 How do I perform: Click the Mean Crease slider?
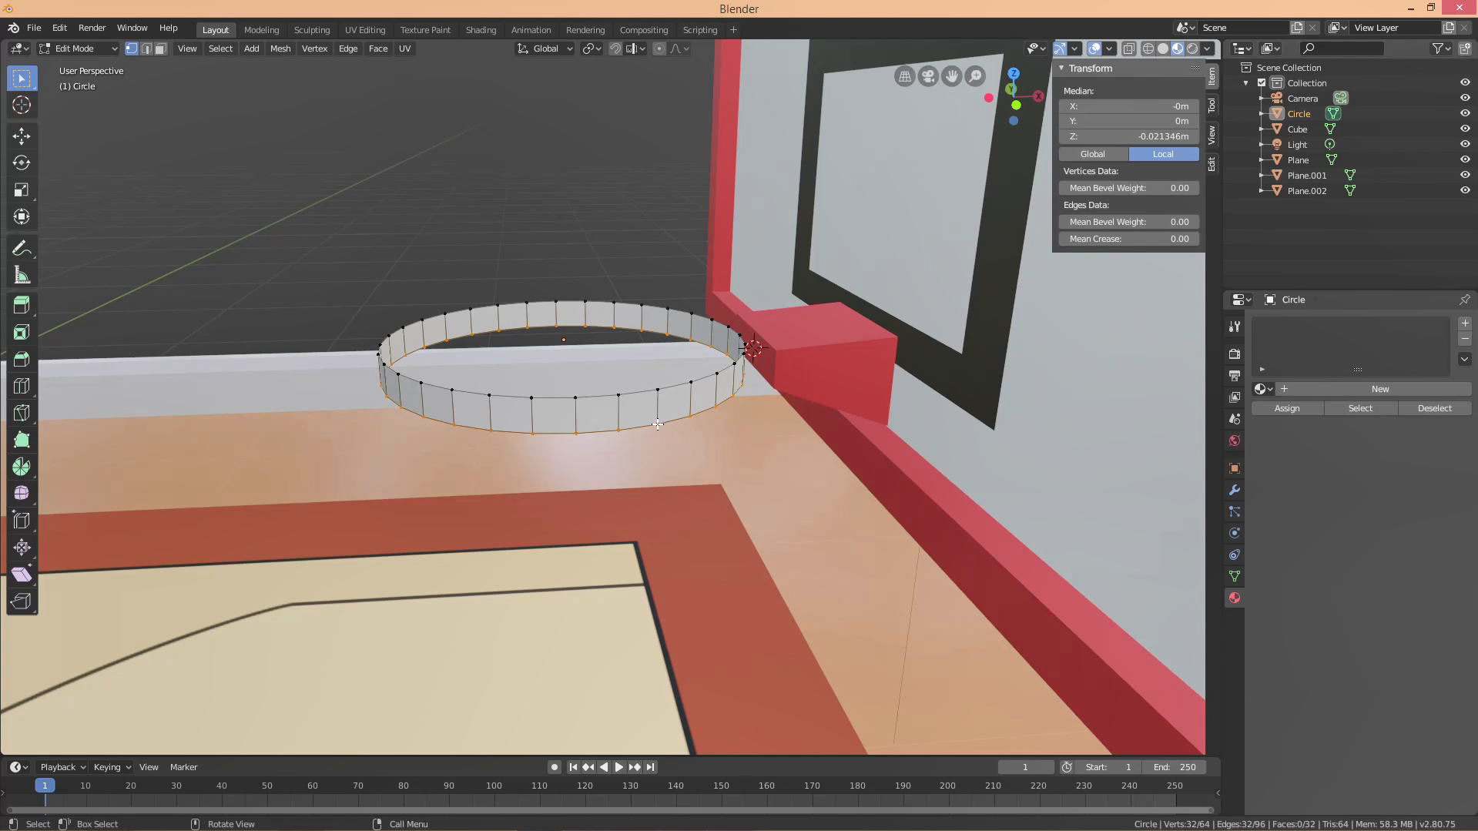tap(1129, 239)
